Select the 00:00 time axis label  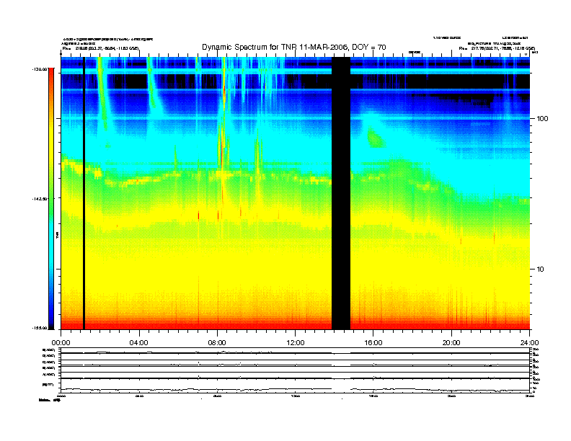(x=61, y=343)
